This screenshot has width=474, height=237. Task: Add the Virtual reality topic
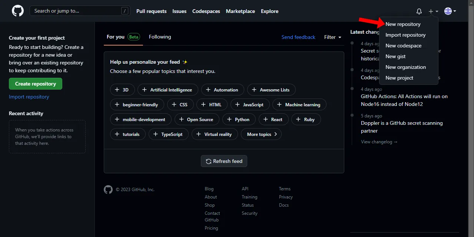point(215,134)
